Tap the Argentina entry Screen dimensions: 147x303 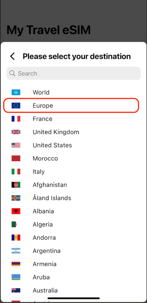click(x=74, y=251)
